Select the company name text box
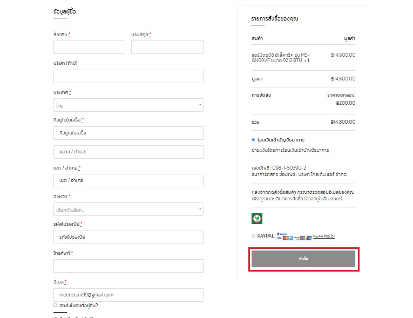The image size is (413, 318). click(128, 76)
